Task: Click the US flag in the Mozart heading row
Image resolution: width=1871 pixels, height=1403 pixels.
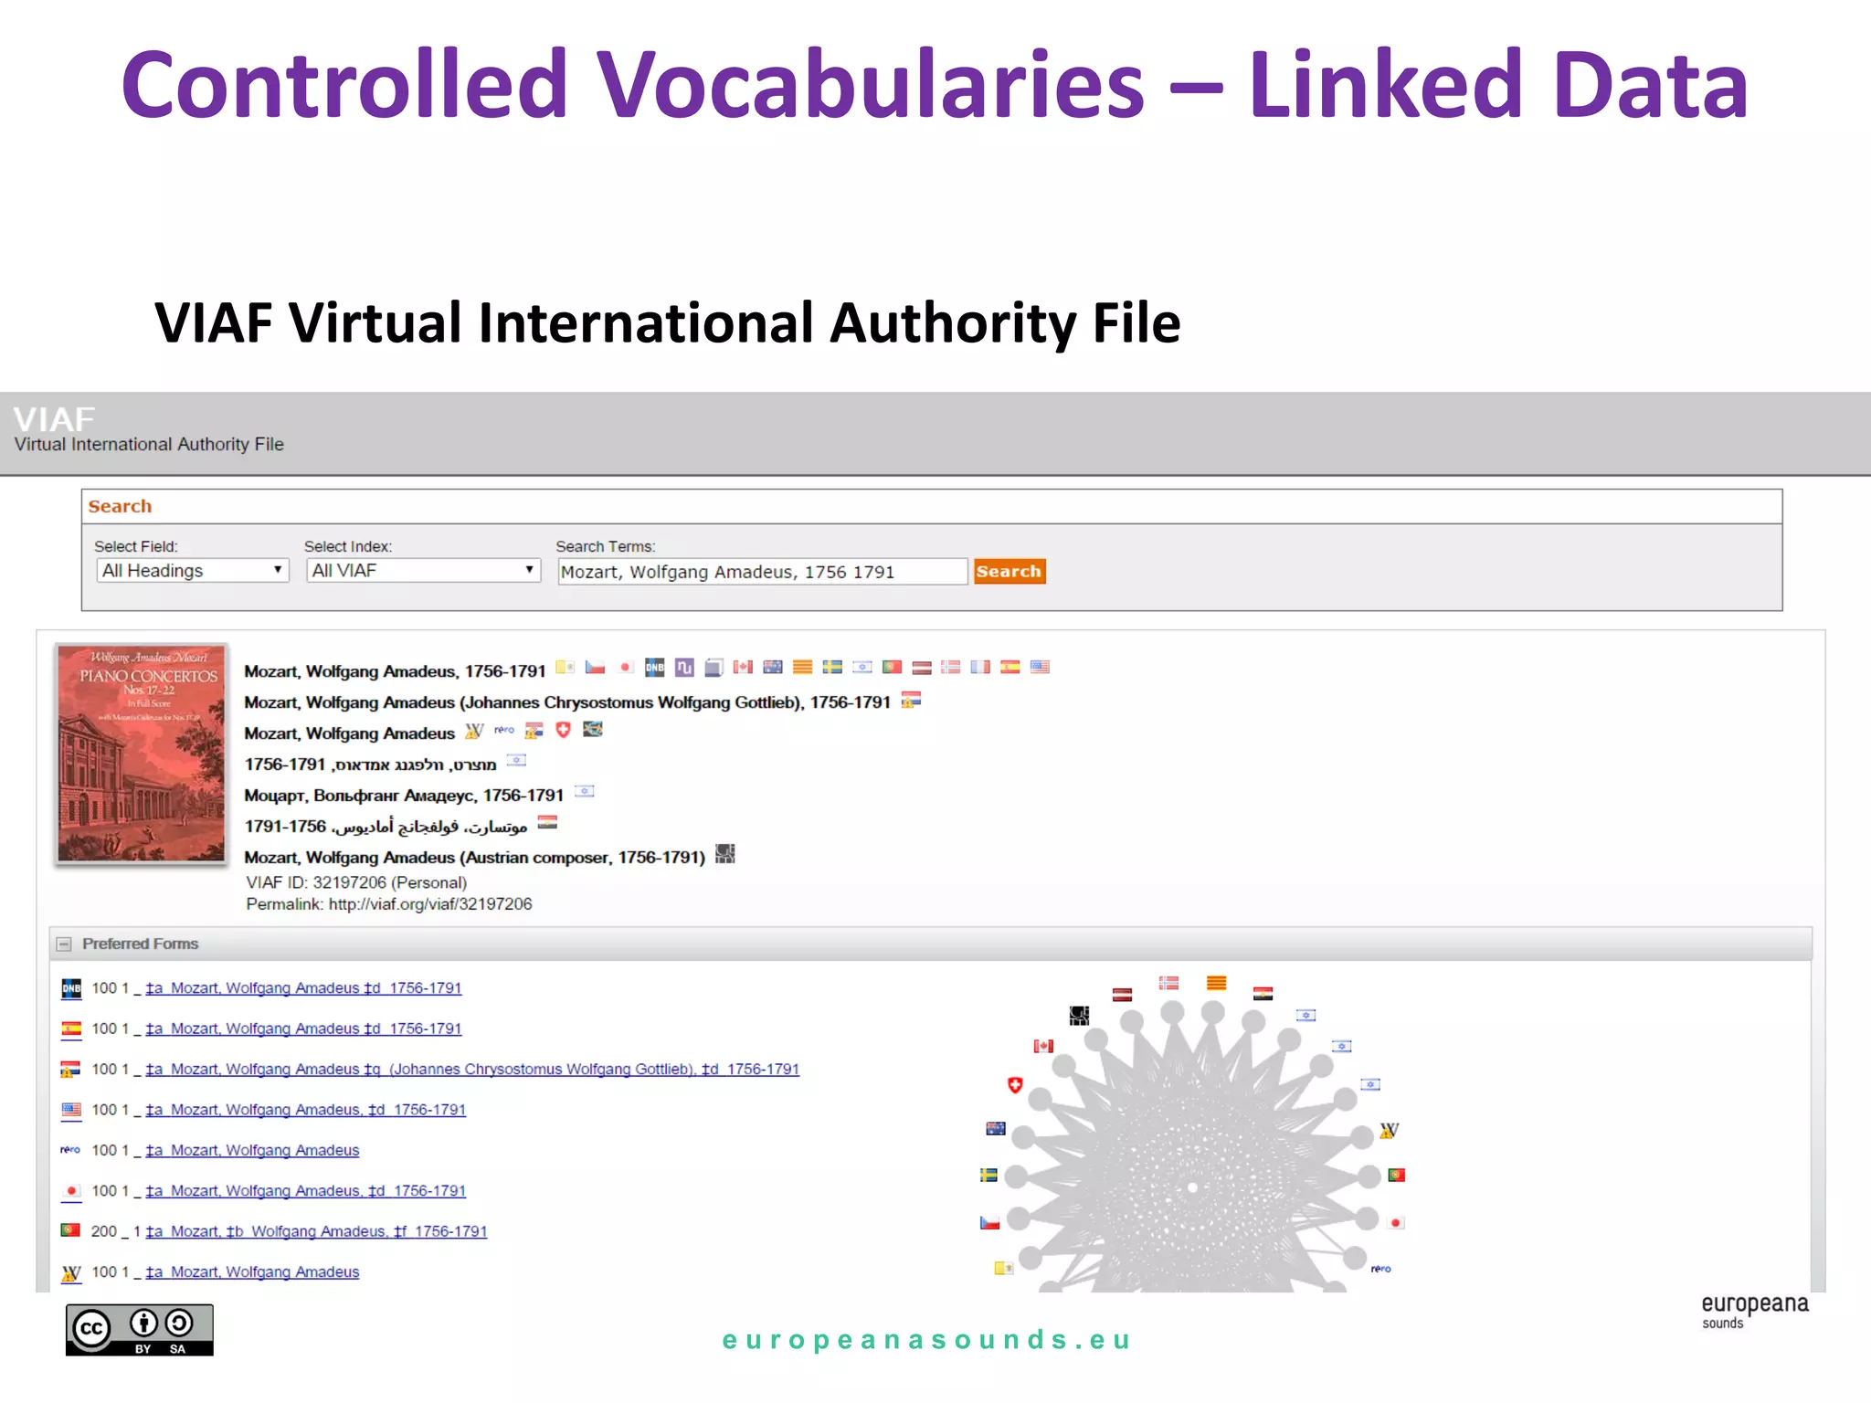Action: (x=1040, y=667)
